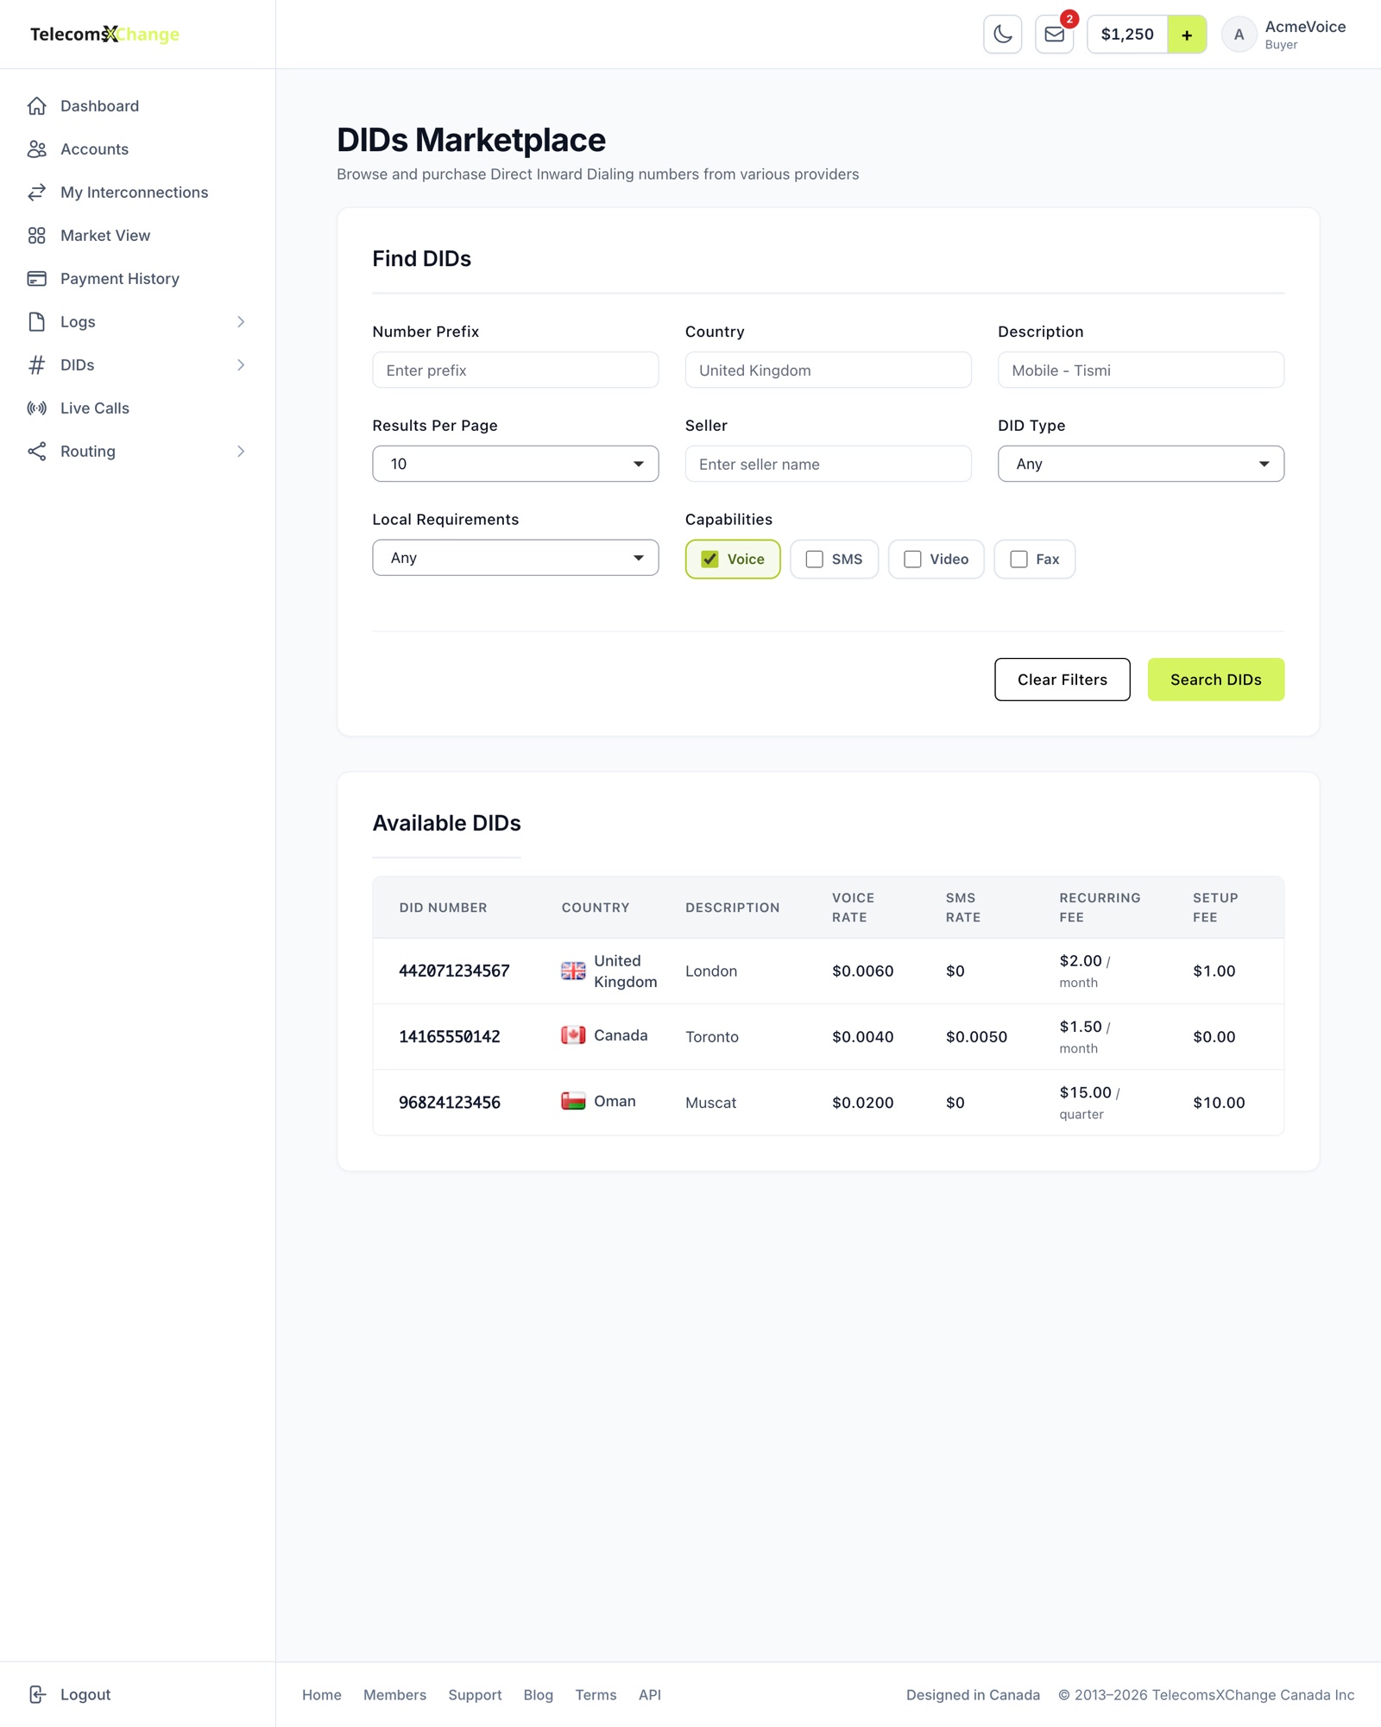
Task: Click the $0.0050 SMS rate cell
Action: point(976,1036)
